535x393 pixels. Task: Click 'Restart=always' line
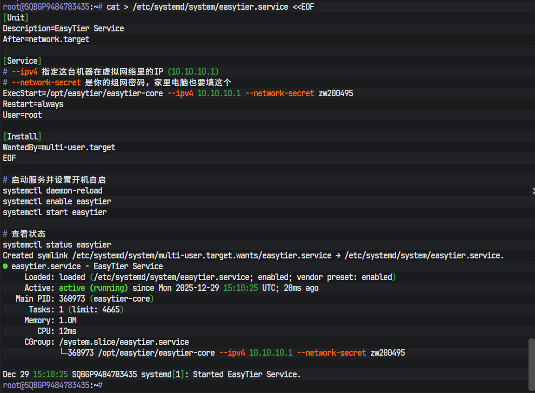click(33, 104)
